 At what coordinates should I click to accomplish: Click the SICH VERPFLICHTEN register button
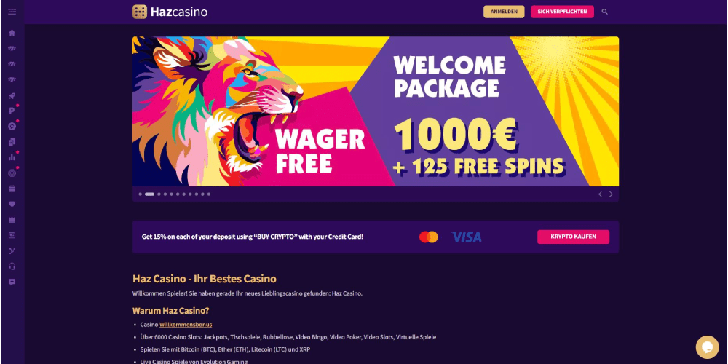click(x=562, y=12)
